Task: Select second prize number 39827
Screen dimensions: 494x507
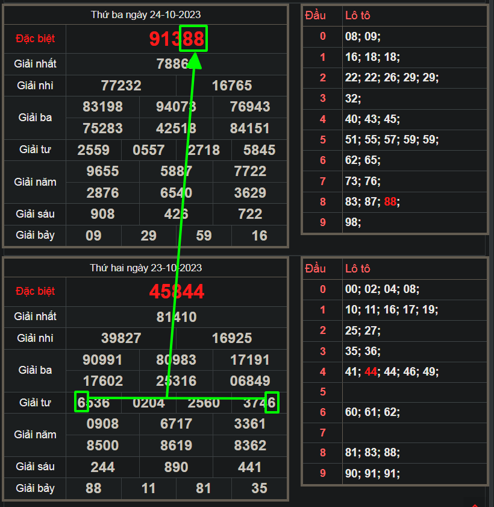Action: point(121,338)
